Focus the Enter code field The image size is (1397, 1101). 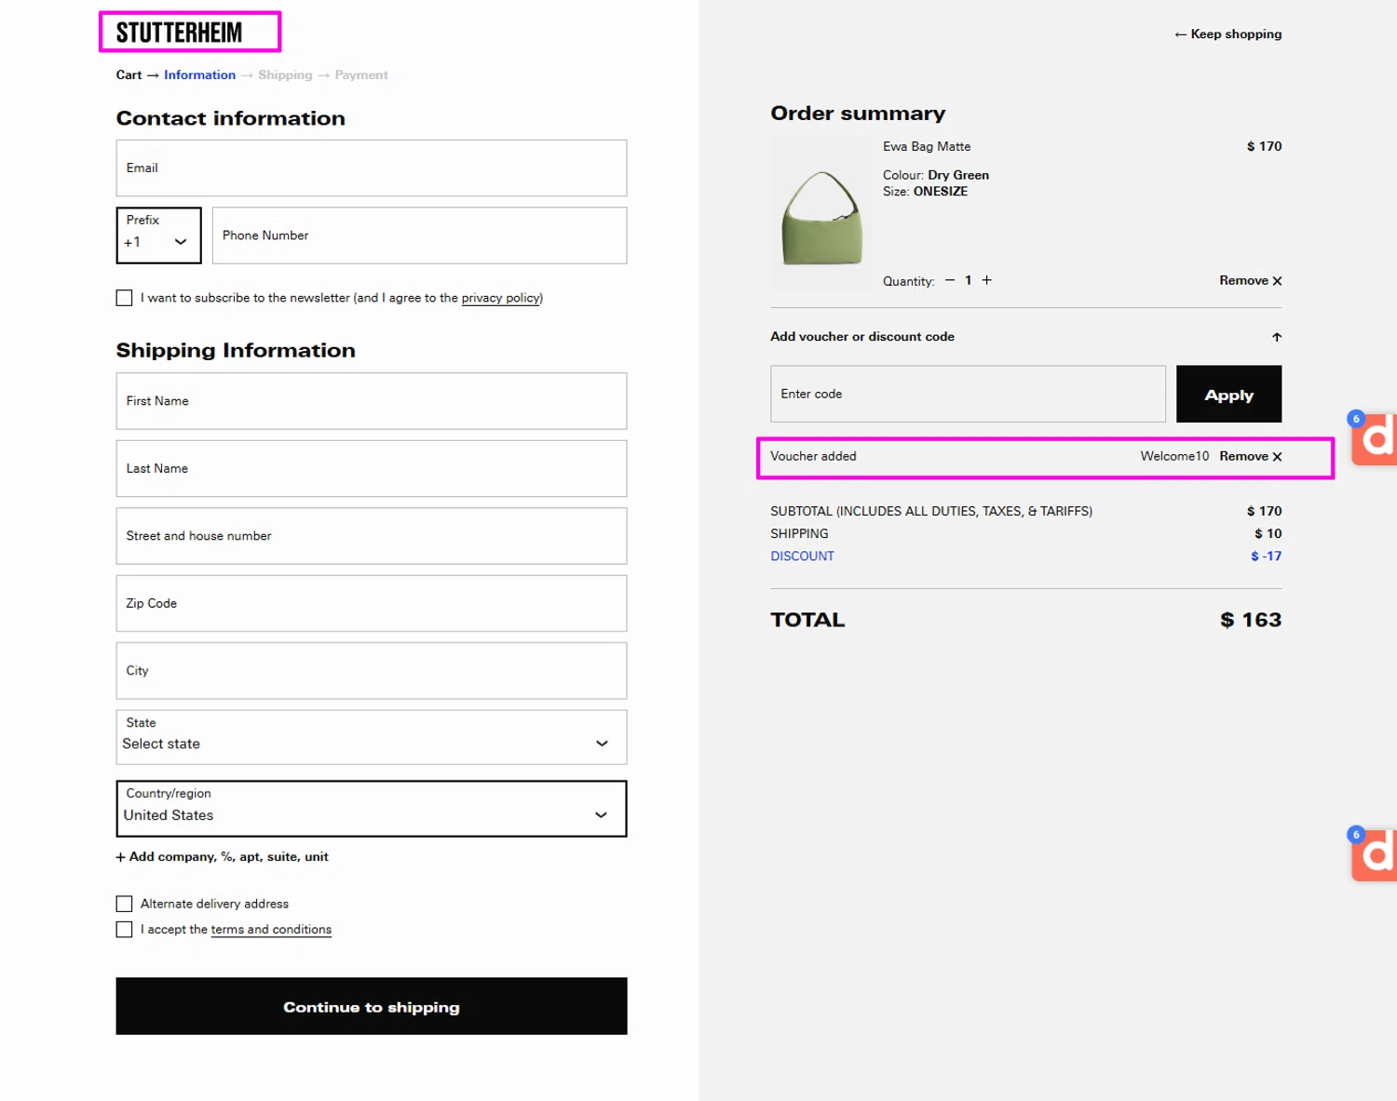coord(968,394)
